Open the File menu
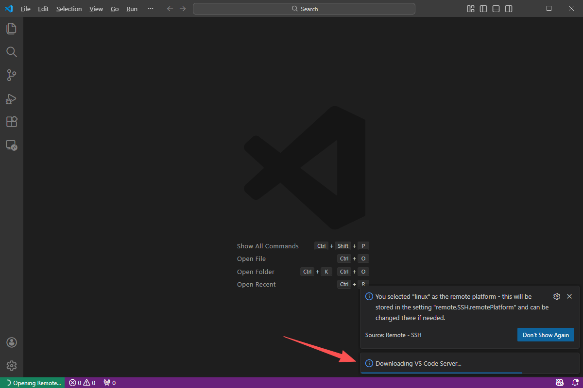583x388 pixels. point(25,8)
